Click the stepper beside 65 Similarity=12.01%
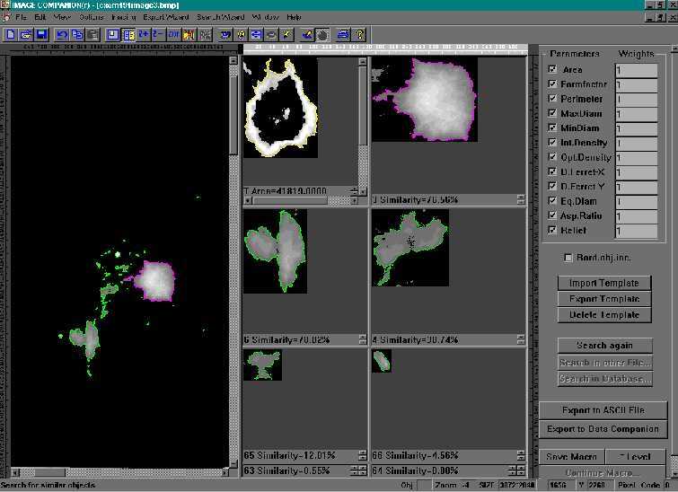678x492 pixels. point(362,455)
